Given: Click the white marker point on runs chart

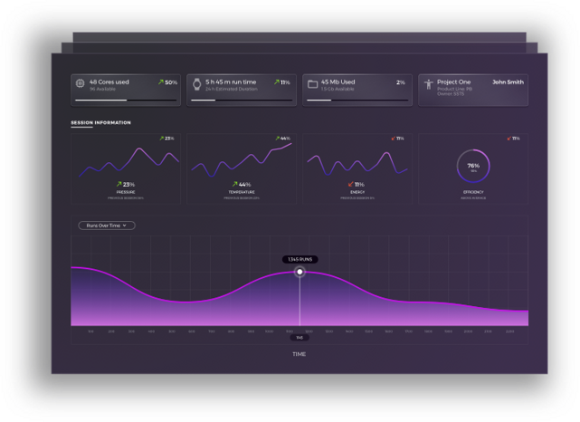Looking at the screenshot, I should click(300, 272).
